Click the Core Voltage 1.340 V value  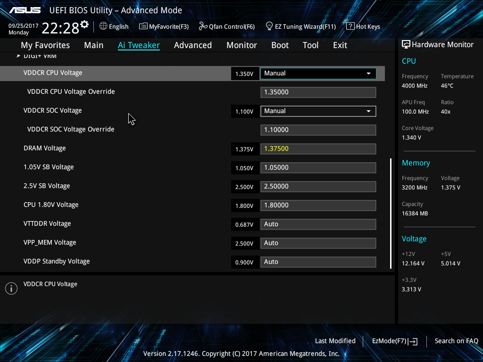click(411, 138)
